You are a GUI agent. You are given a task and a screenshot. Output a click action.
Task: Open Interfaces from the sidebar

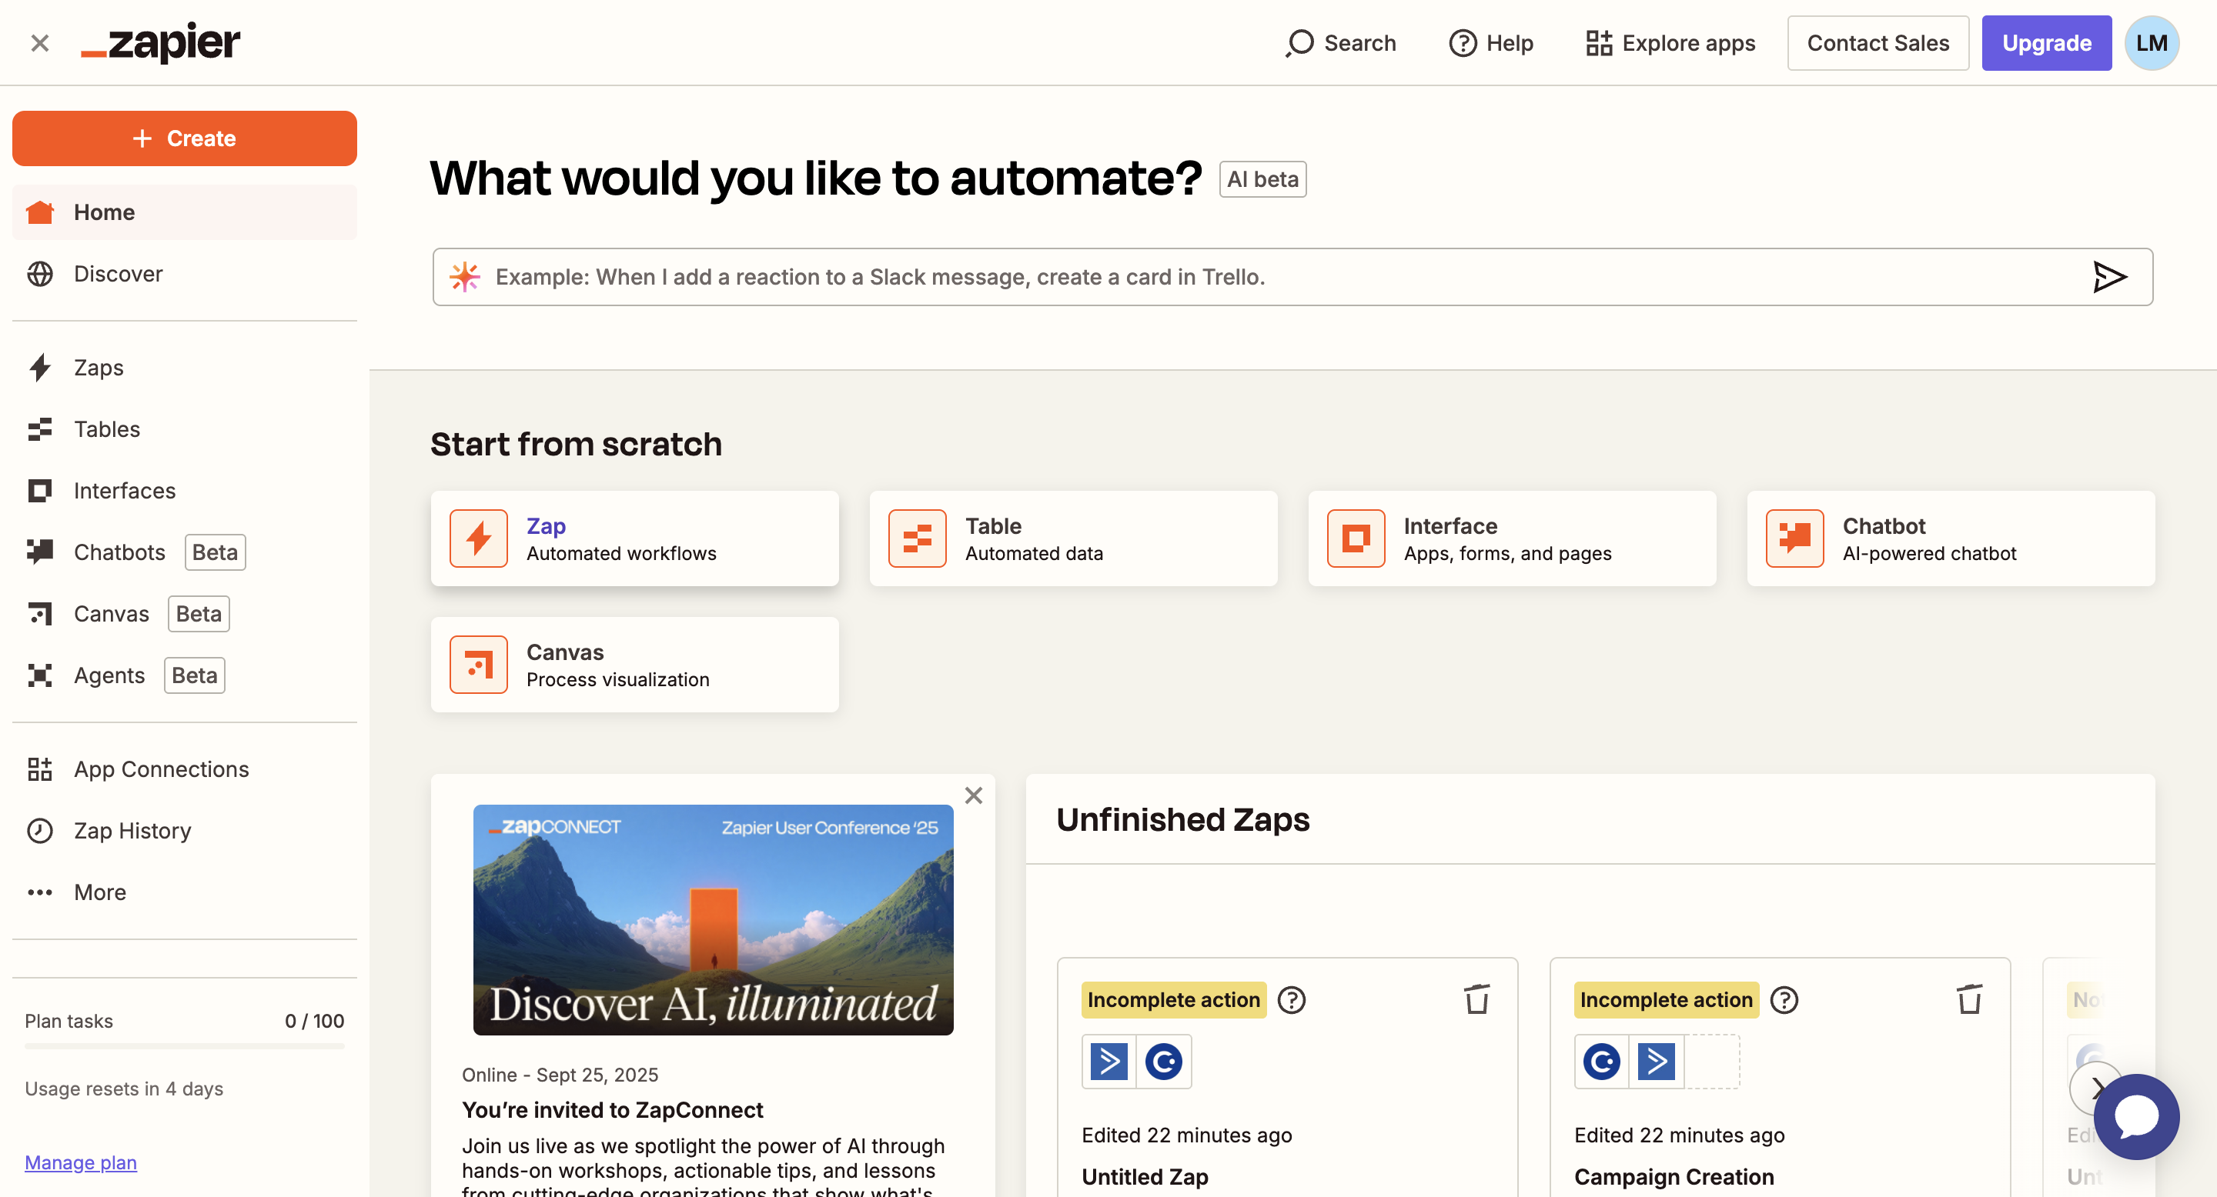pyautogui.click(x=124, y=490)
